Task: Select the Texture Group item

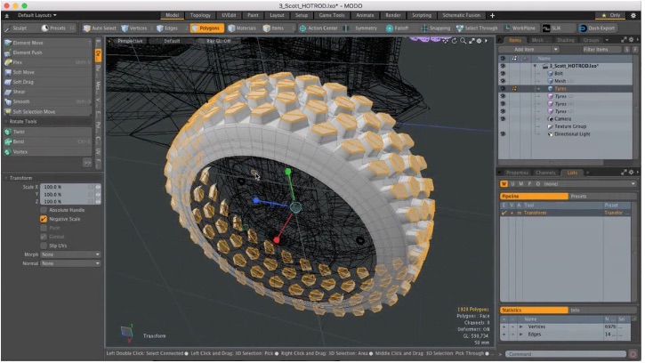Action: coord(570,126)
